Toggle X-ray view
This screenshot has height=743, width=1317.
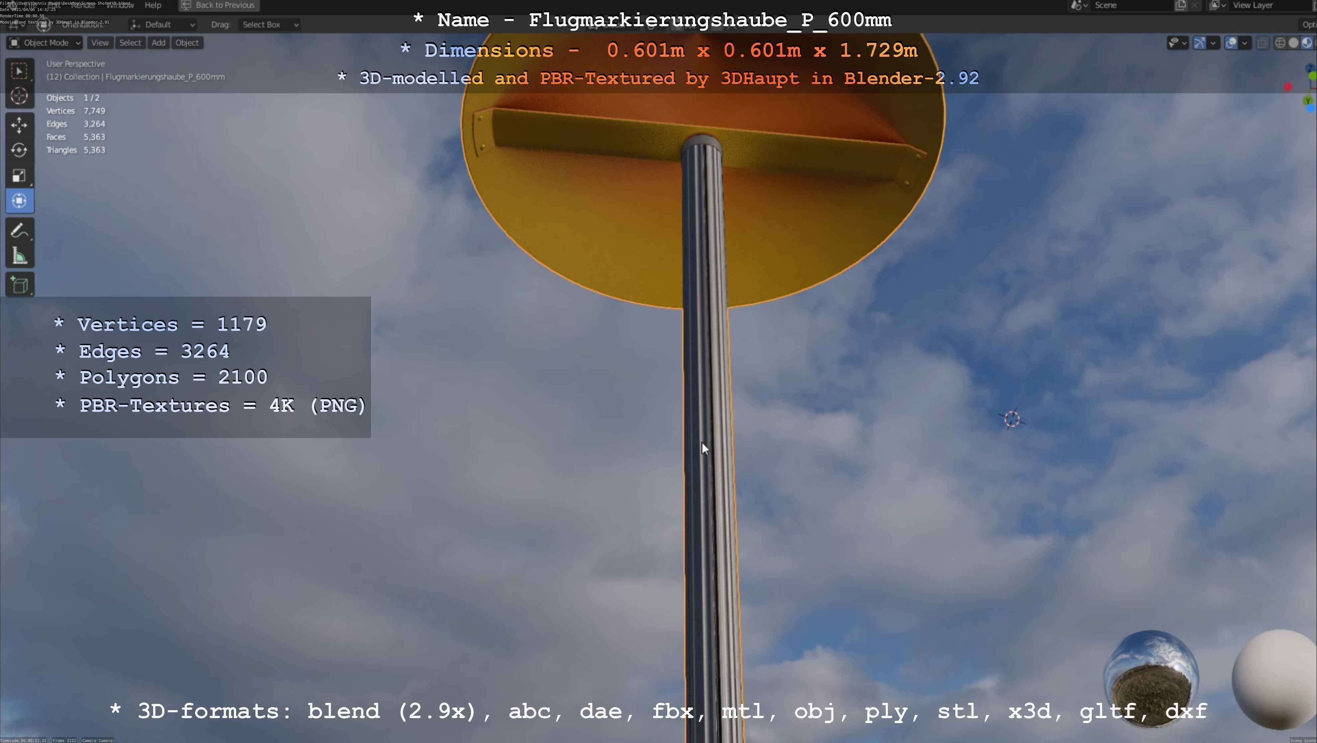(1262, 43)
